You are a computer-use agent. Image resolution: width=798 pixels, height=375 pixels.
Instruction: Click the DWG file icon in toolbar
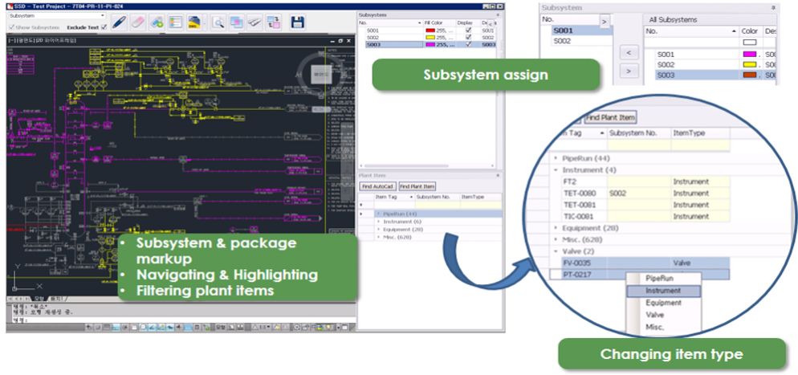click(194, 22)
